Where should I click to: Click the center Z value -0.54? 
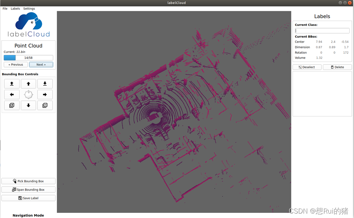coord(345,42)
